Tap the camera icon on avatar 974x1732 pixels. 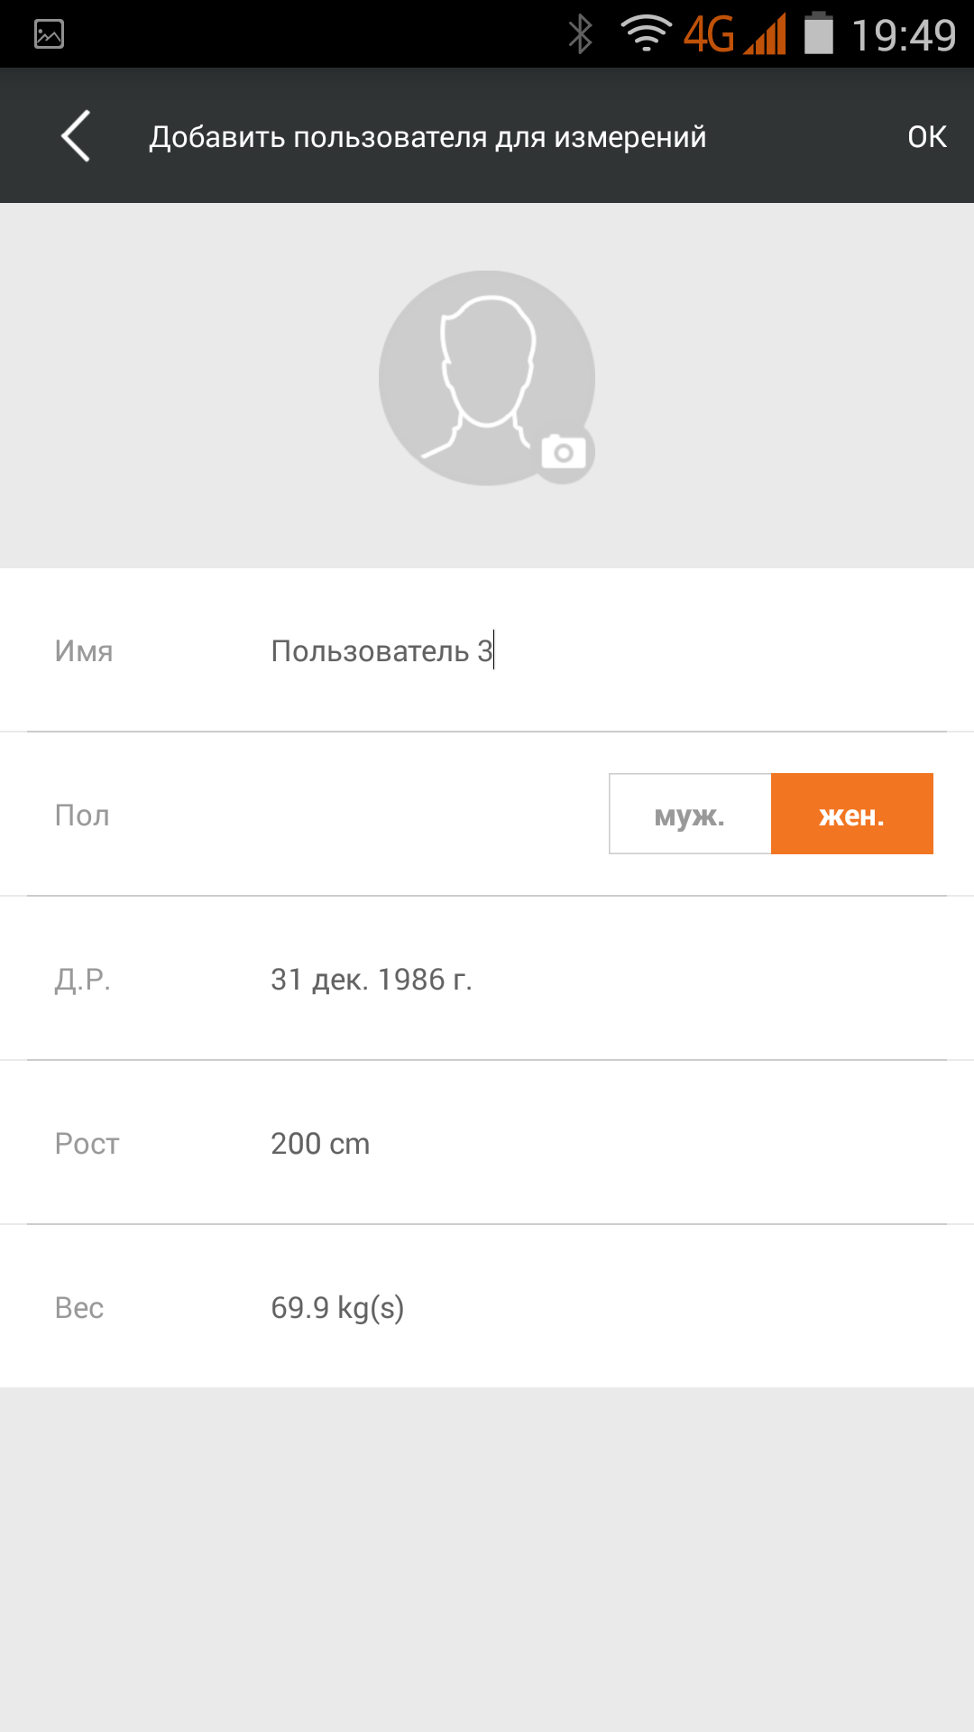[x=564, y=452]
